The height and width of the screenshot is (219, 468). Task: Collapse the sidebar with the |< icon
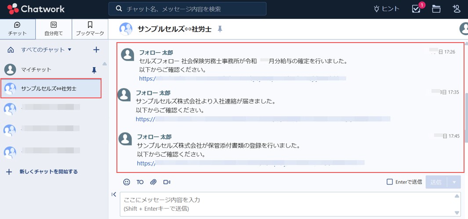click(113, 194)
